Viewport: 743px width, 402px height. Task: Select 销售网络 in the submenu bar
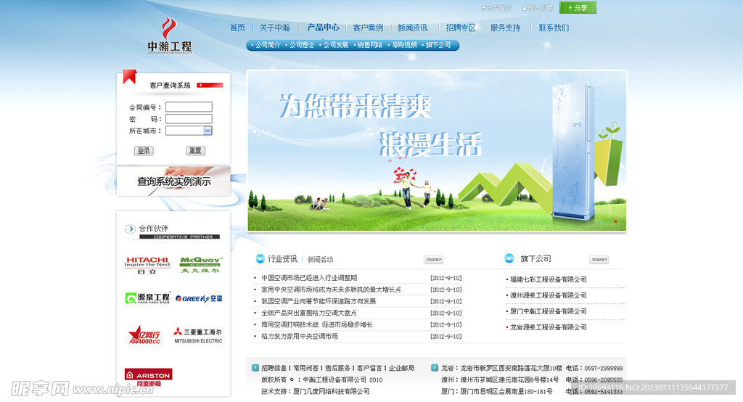[369, 45]
